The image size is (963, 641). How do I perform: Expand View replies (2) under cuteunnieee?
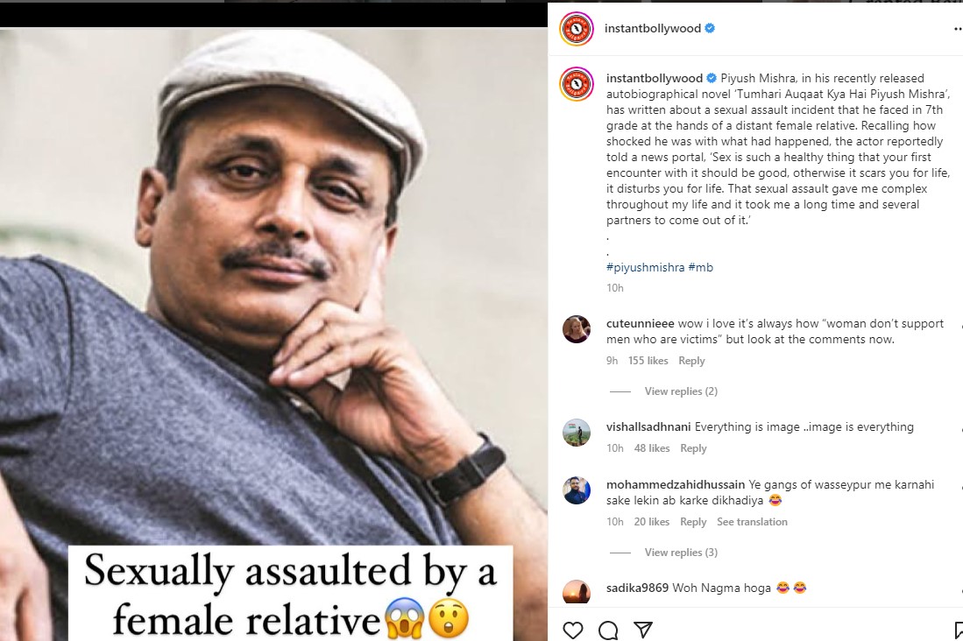pyautogui.click(x=680, y=391)
